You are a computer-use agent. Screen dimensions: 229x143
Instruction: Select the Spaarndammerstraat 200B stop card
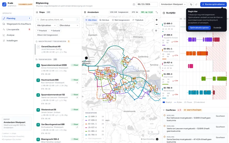(58, 69)
